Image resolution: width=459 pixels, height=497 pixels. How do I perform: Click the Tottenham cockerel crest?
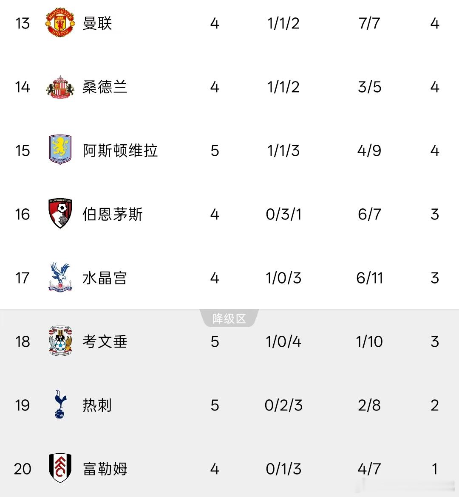pos(60,404)
